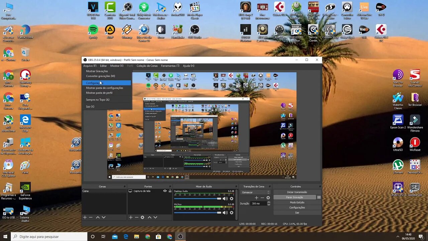Enable Modo Estúdio button
Image resolution: width=428 pixels, height=241 pixels.
(297, 203)
